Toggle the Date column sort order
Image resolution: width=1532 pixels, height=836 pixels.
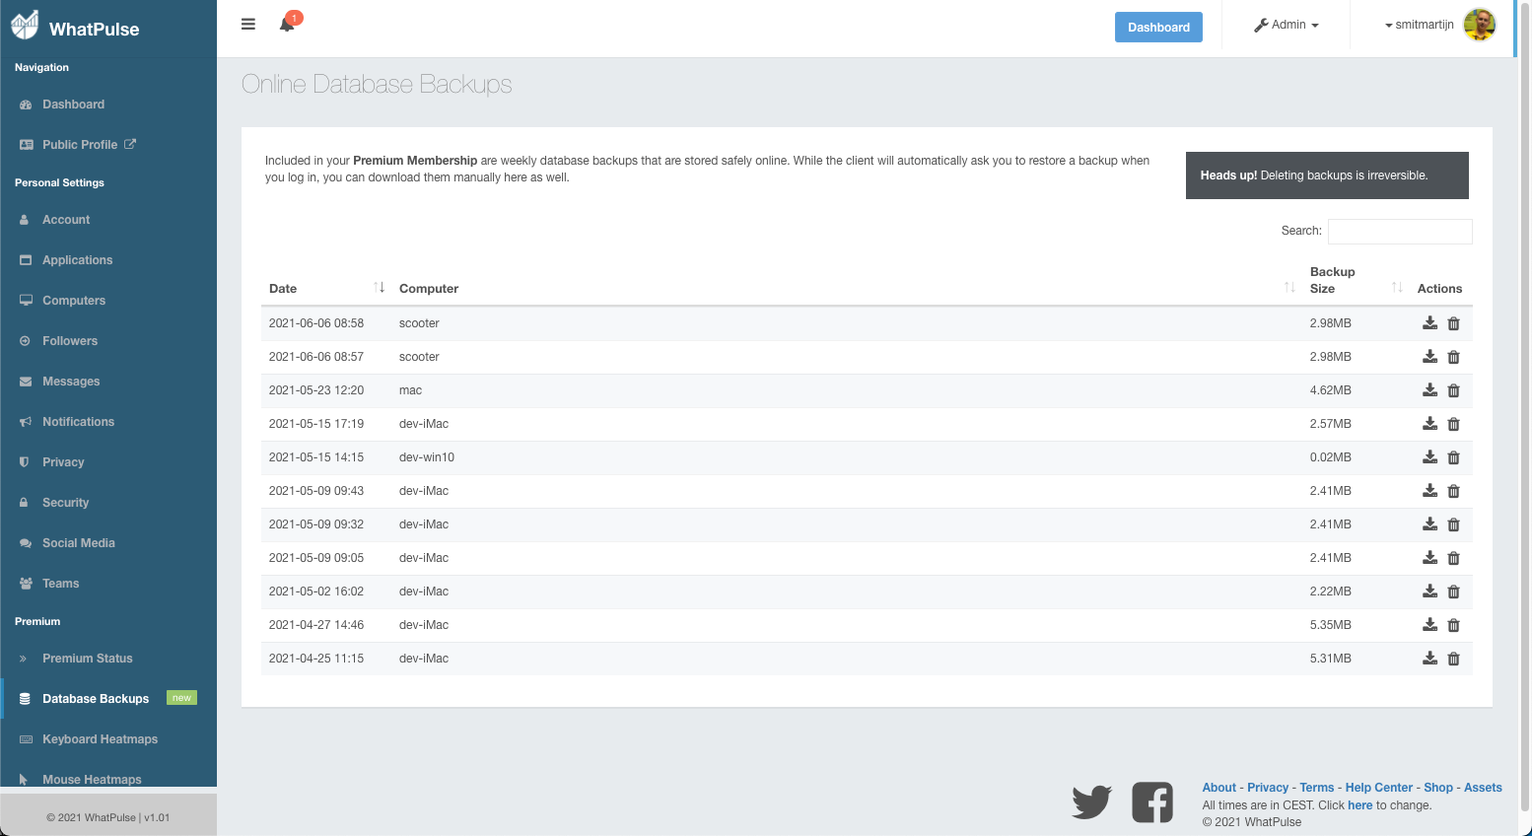[x=381, y=286]
